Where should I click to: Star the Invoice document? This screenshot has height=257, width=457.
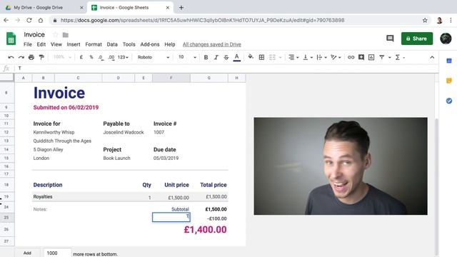(55, 35)
